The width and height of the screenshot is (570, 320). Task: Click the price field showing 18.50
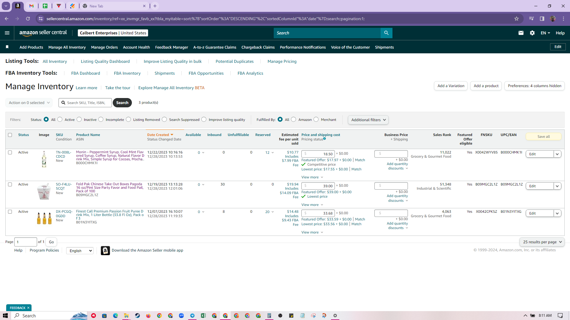[x=318, y=154]
